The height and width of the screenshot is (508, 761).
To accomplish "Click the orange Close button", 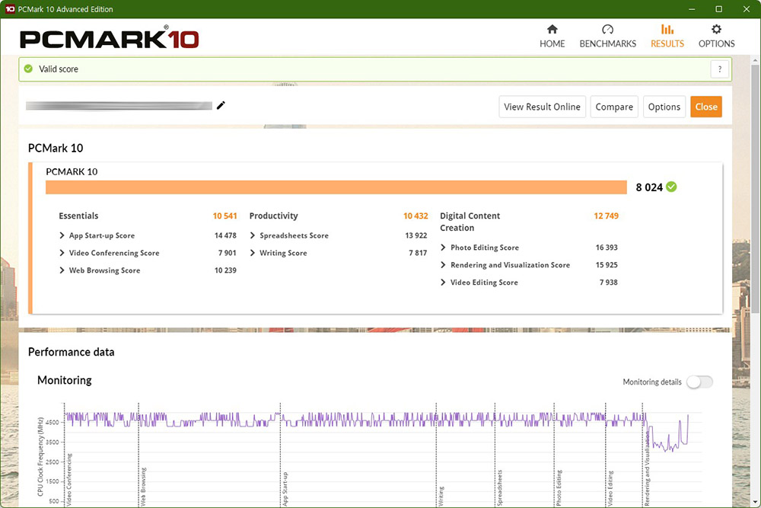I will 706,107.
